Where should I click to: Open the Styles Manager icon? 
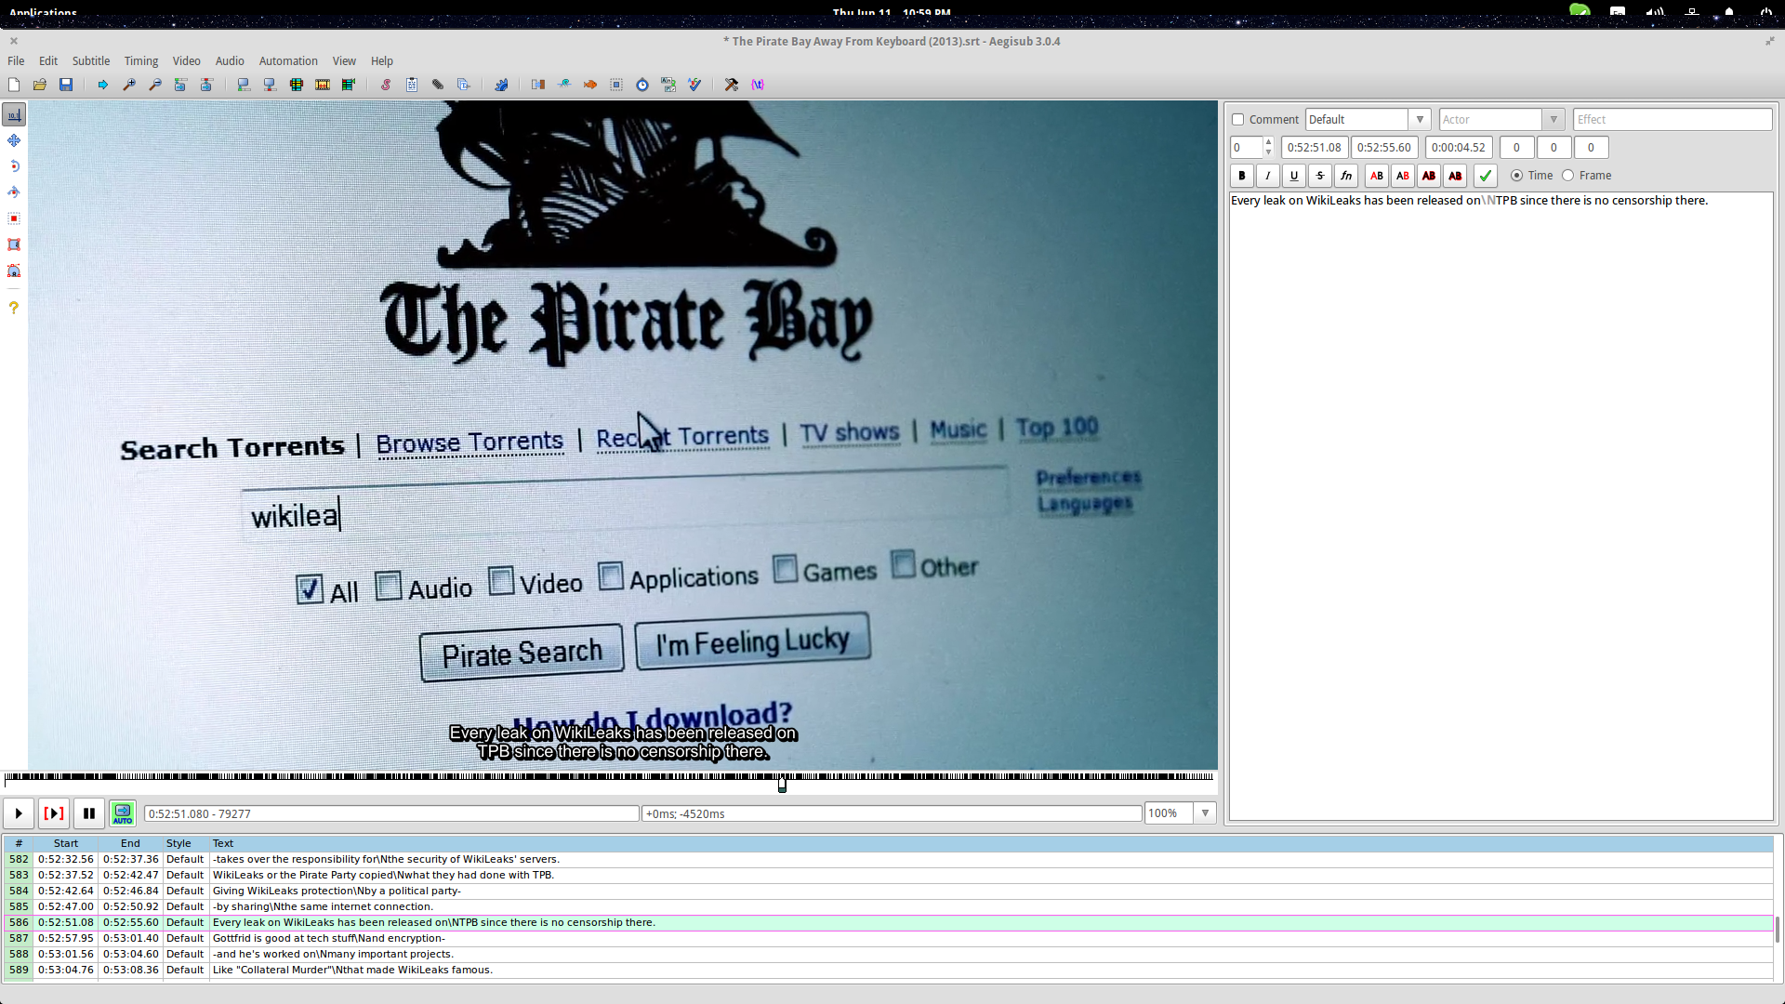tap(386, 85)
